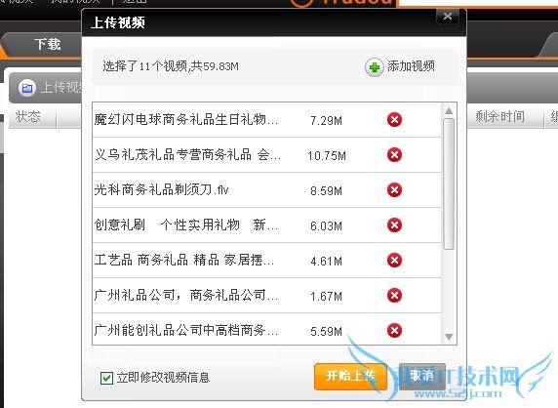Screen dimensions: 558x408
Task: Toggle 立即修改视频信息 checkbox
Action: pyautogui.click(x=106, y=378)
